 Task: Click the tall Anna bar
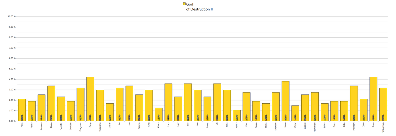point(373,99)
